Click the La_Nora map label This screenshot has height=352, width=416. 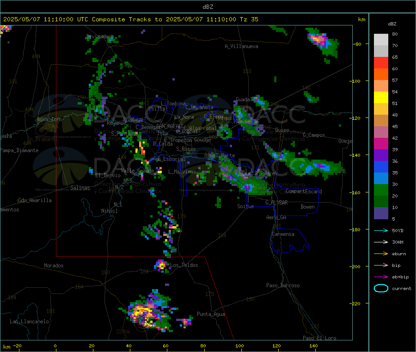[x=184, y=117]
